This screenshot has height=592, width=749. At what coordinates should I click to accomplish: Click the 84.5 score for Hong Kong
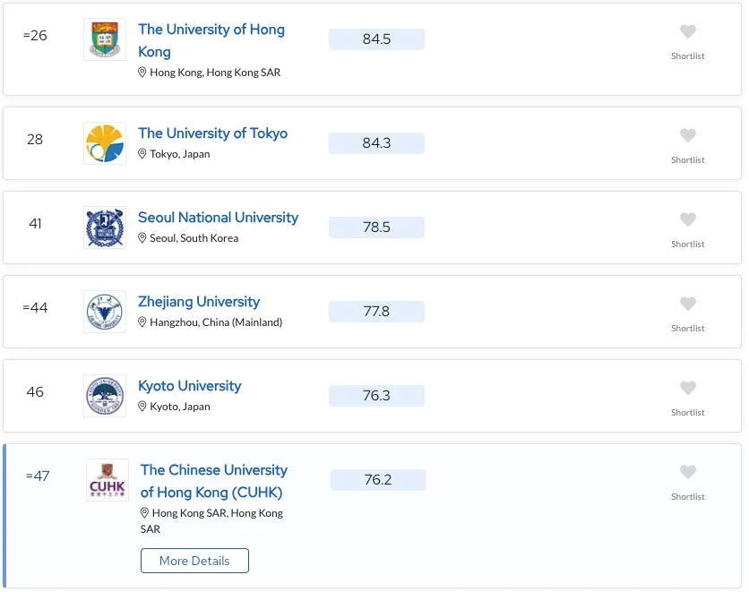376,39
